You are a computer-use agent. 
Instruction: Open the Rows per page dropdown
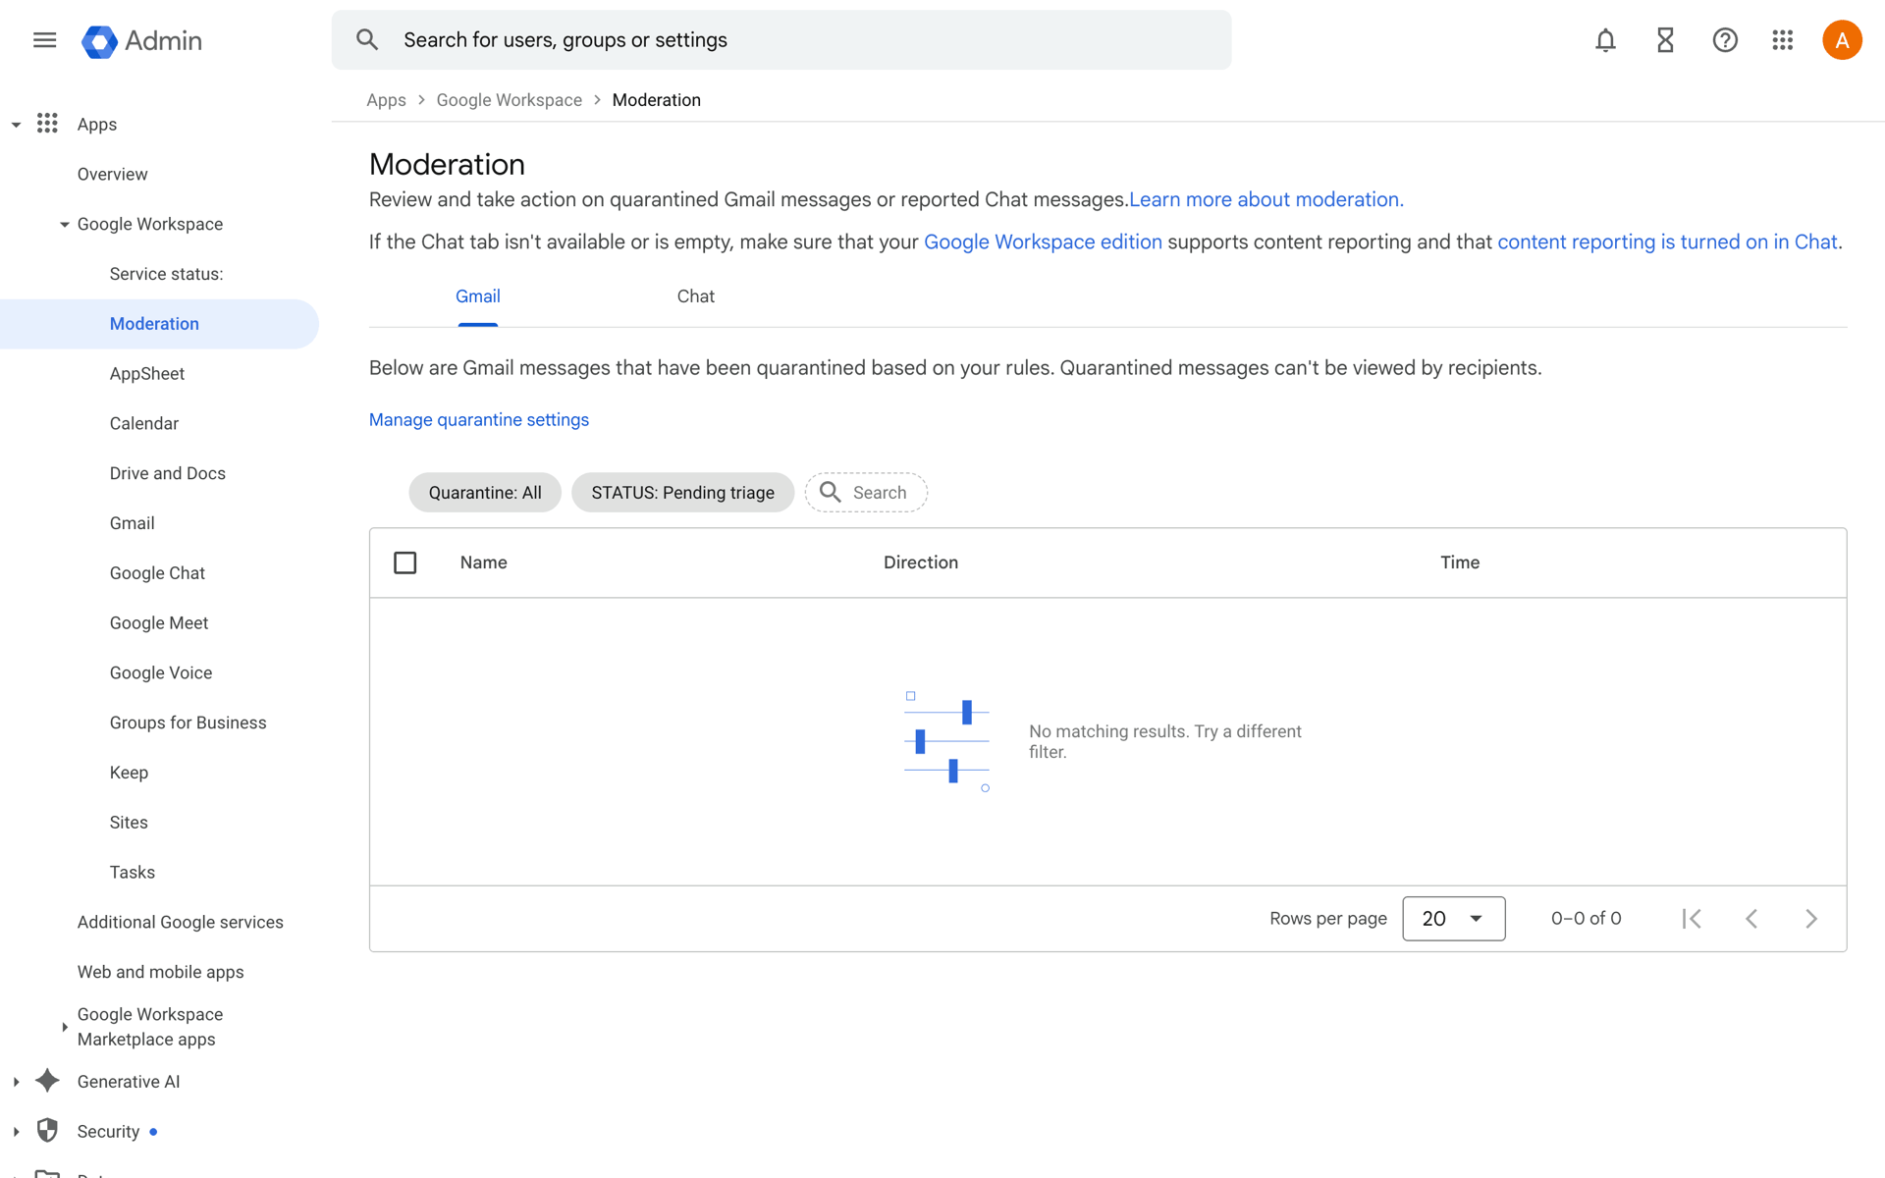click(1453, 919)
